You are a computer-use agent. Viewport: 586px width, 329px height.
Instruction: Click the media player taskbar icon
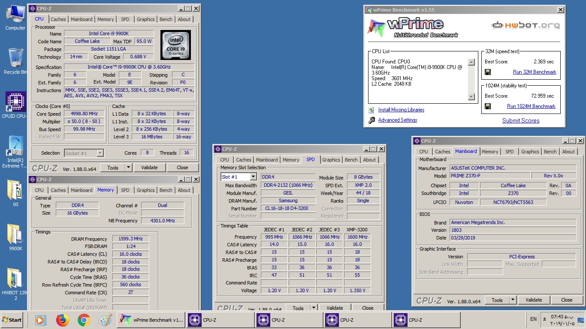41,320
